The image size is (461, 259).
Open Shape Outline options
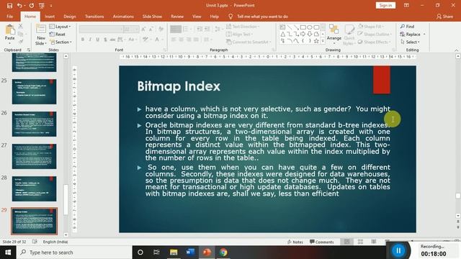point(375,34)
